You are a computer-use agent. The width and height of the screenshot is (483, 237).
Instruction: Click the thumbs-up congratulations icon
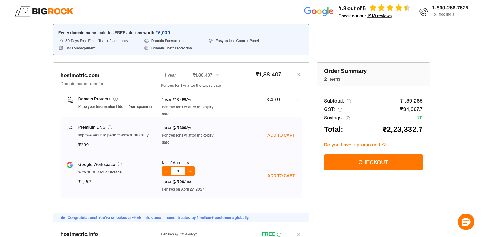click(63, 218)
